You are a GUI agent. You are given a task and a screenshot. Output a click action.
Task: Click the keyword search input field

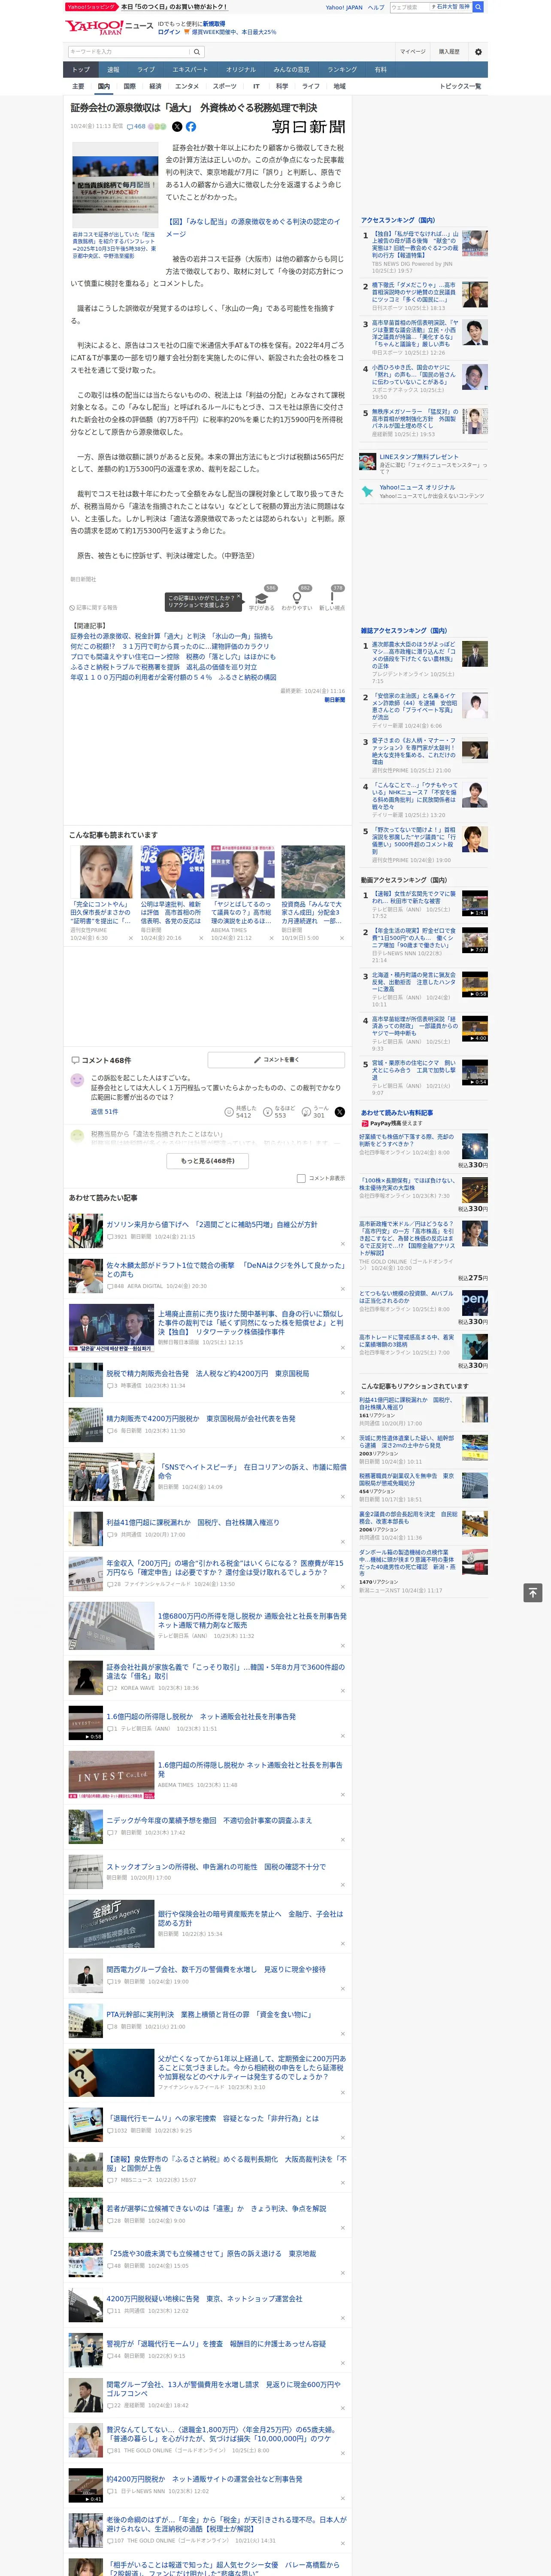(x=129, y=52)
